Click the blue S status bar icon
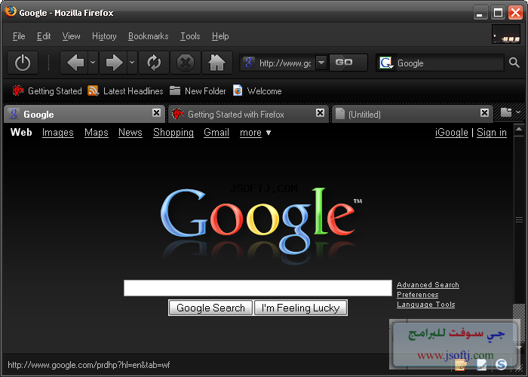The image size is (528, 377). 501,364
